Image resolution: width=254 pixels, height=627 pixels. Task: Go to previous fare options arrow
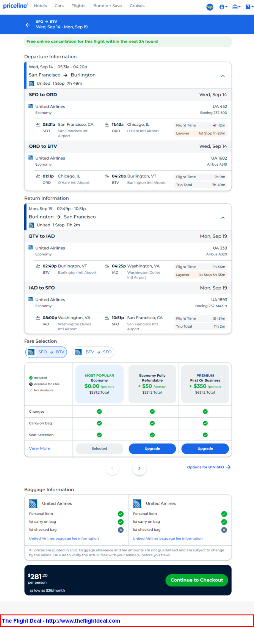pyautogui.click(x=112, y=468)
